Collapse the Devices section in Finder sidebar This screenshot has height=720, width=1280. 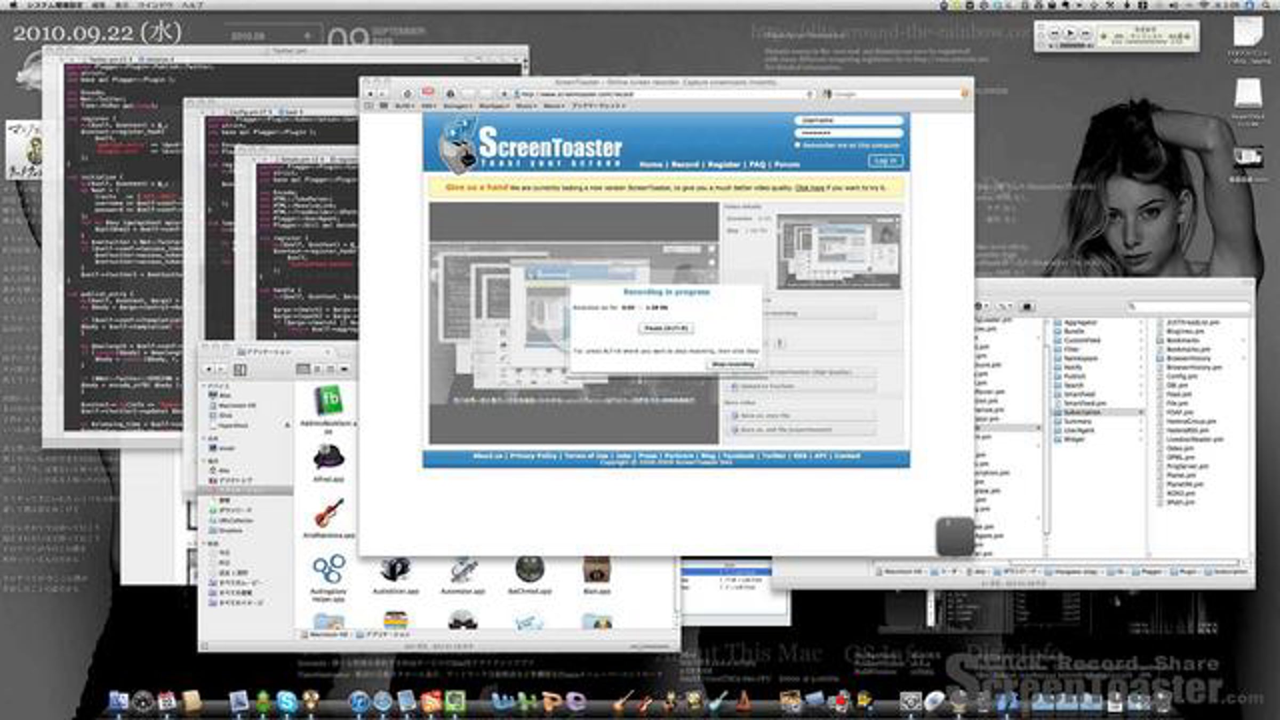(x=204, y=386)
